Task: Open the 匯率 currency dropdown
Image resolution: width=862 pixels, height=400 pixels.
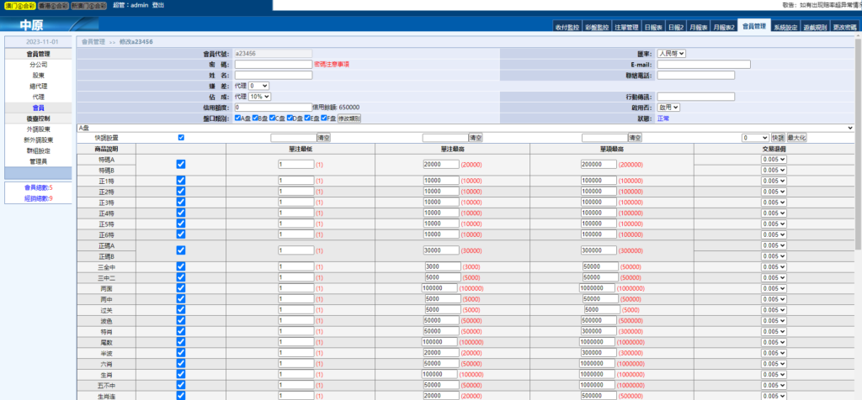Action: tap(671, 53)
